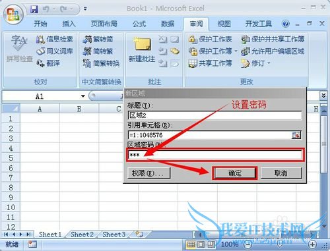Image resolution: width=330 pixels, height=251 pixels.
Task: Click the 100% zoom level
Action: (x=229, y=244)
